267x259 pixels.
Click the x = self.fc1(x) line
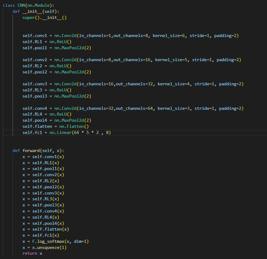(x=41, y=235)
